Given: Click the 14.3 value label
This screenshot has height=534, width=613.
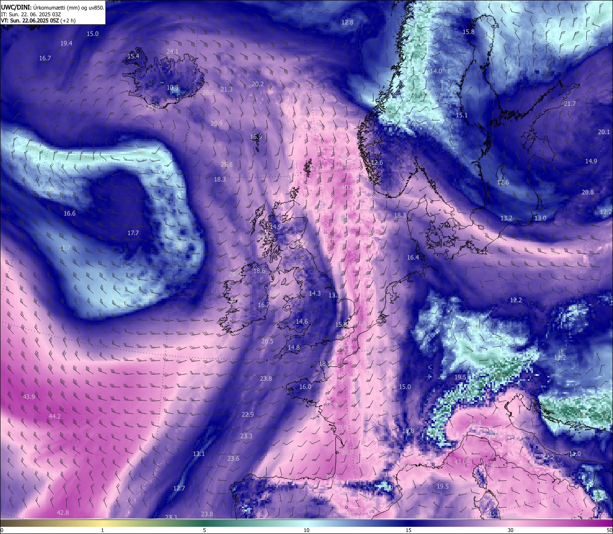Looking at the screenshot, I should coord(315,294).
